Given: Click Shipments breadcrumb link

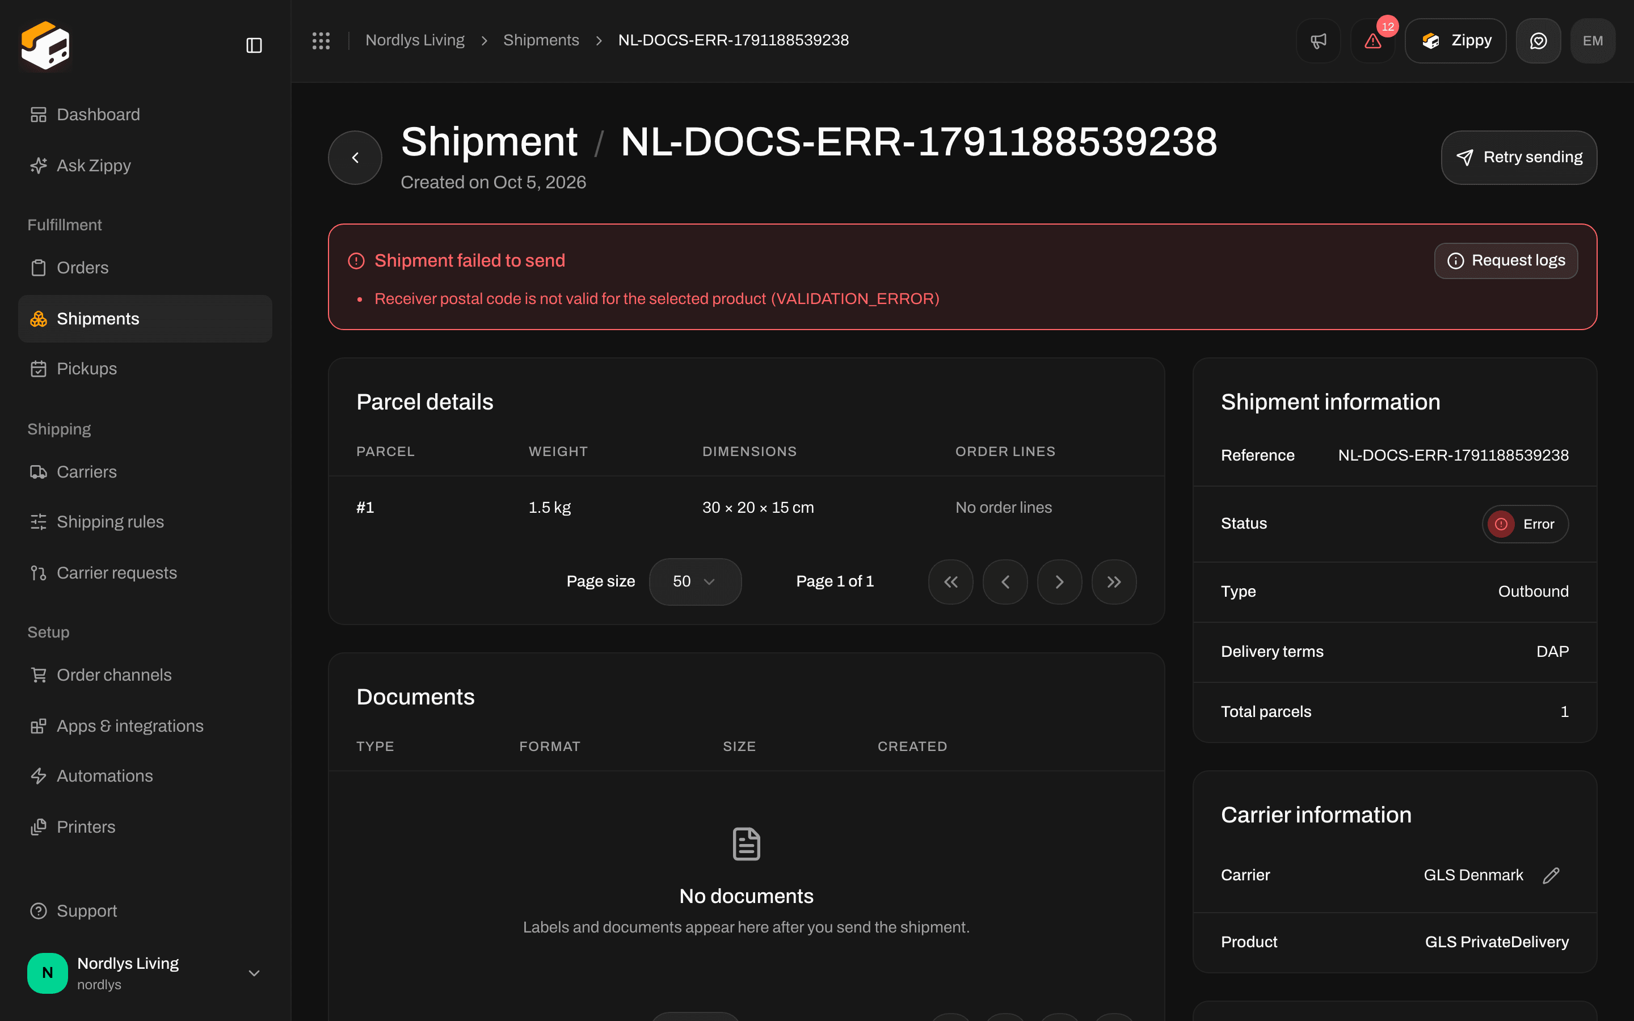Looking at the screenshot, I should point(541,40).
